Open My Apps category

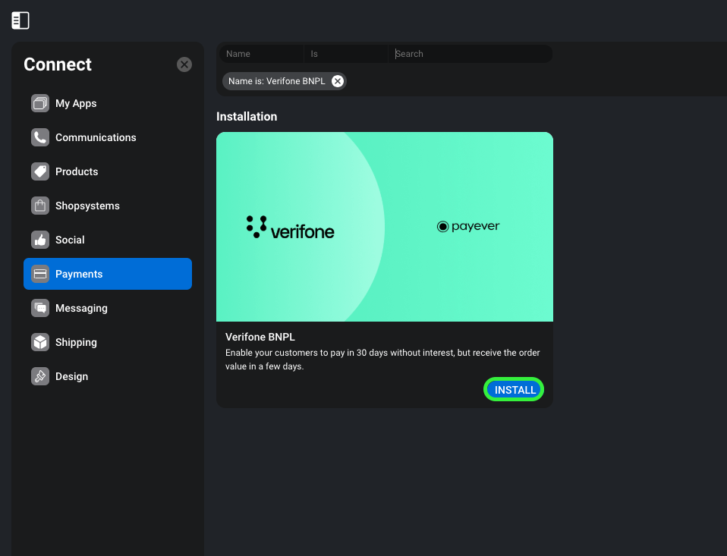108,103
